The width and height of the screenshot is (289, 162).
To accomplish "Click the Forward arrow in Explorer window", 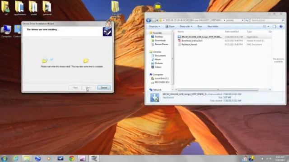I will (154, 20).
